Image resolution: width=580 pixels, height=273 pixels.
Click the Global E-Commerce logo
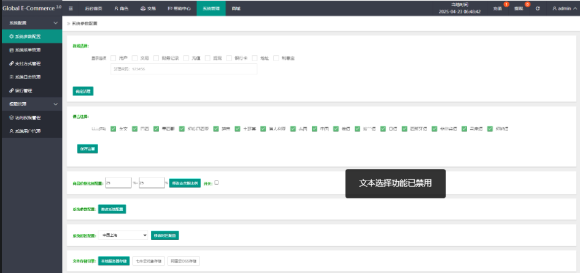[x=32, y=8]
